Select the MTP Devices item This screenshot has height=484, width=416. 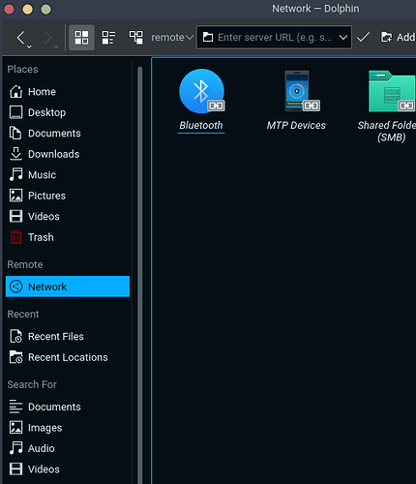[x=296, y=100]
